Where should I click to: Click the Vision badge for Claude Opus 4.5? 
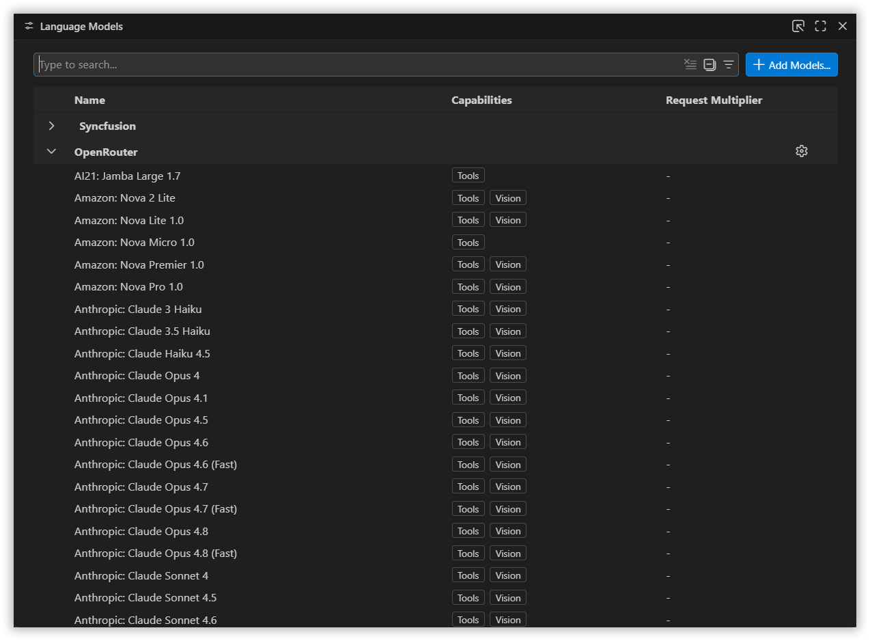(508, 420)
